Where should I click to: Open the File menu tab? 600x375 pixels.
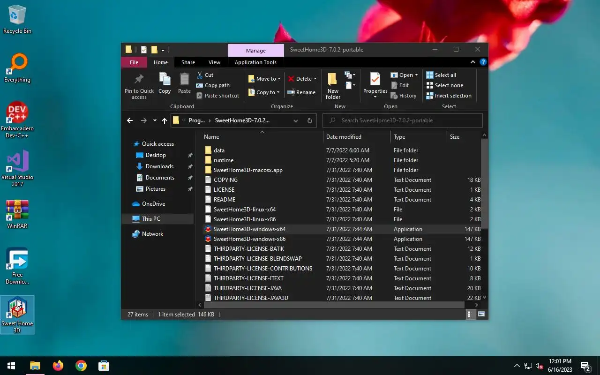[134, 62]
